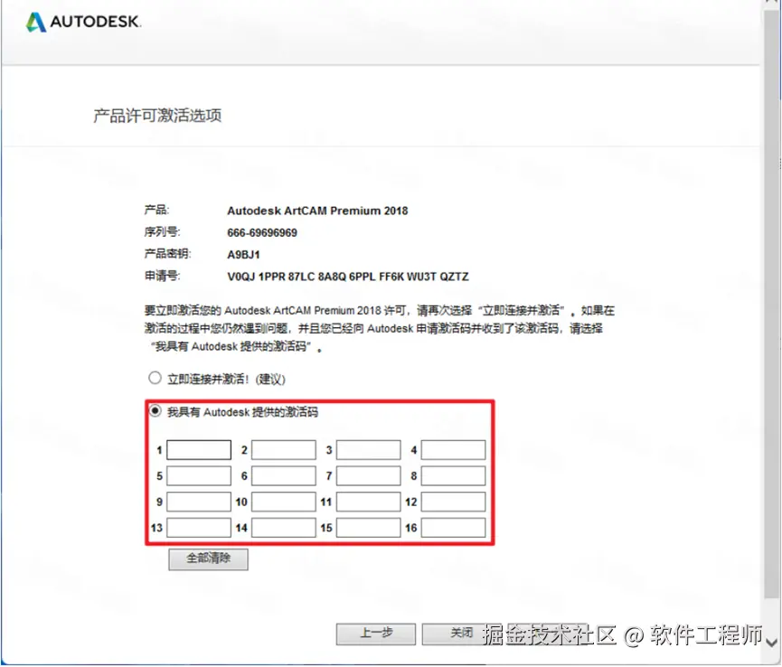Click product name Autodesk ArtCAM Premium 2018
The image size is (782, 667).
pos(317,211)
